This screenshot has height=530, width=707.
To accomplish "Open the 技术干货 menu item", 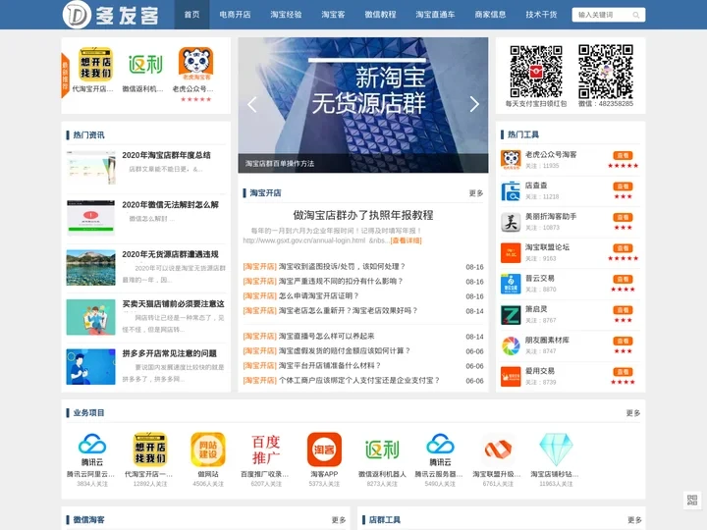I will pos(541,15).
